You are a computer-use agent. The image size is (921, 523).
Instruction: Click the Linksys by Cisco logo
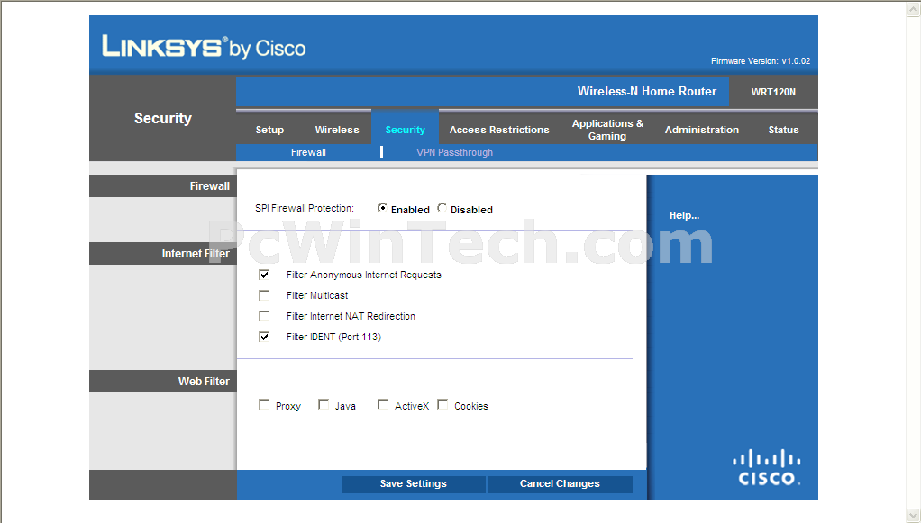[204, 47]
